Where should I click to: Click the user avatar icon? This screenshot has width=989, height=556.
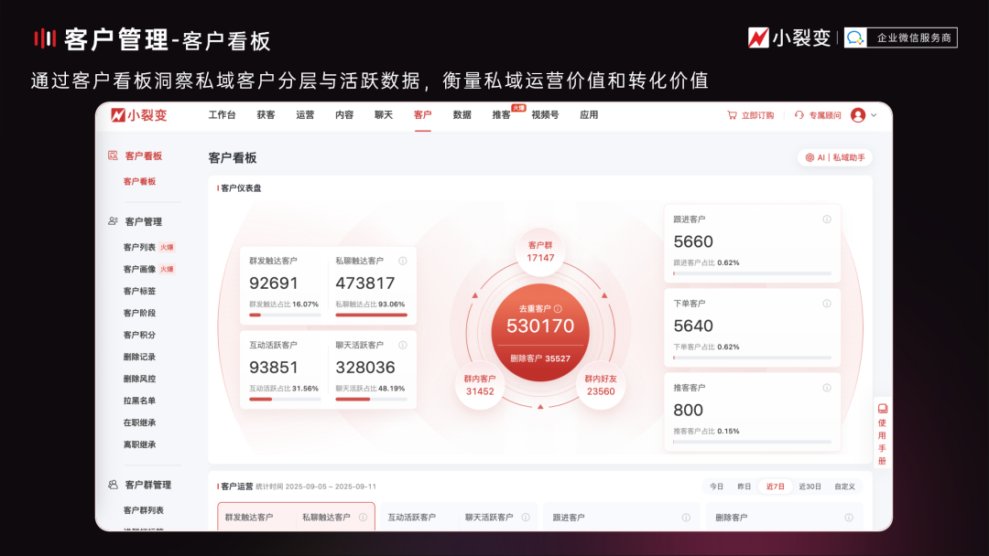click(858, 114)
